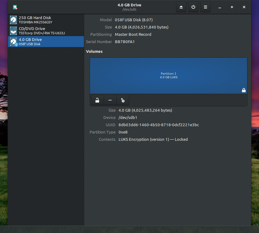Open the drive options hamburger menu

(205, 7)
